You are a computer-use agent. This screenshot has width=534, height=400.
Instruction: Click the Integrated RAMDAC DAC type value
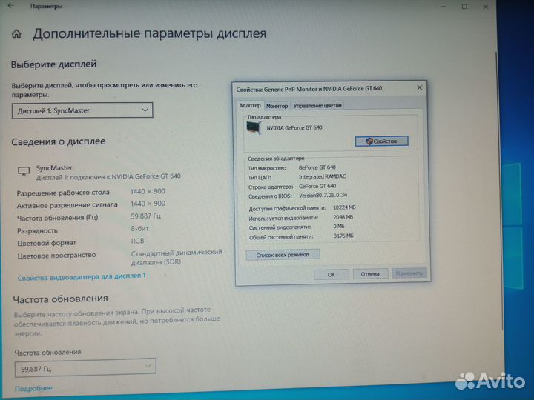(x=322, y=176)
